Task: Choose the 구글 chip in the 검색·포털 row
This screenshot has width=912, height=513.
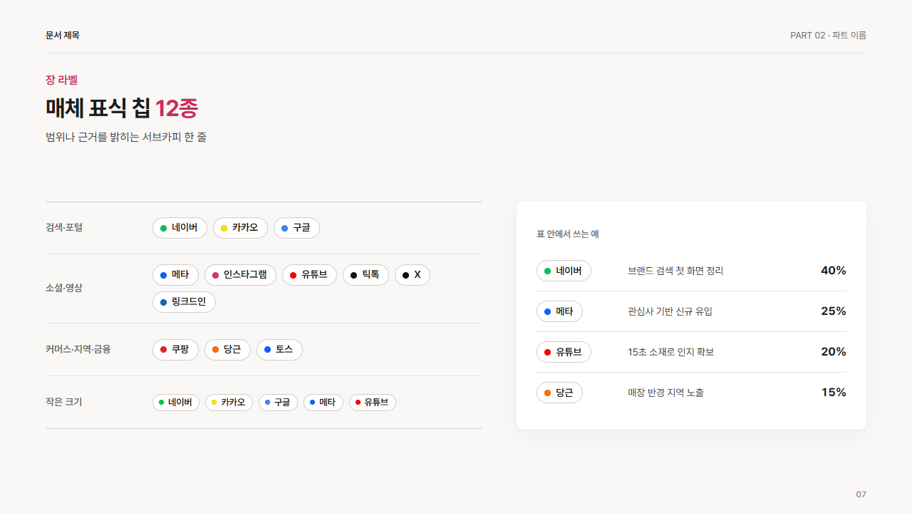Action: tap(296, 228)
